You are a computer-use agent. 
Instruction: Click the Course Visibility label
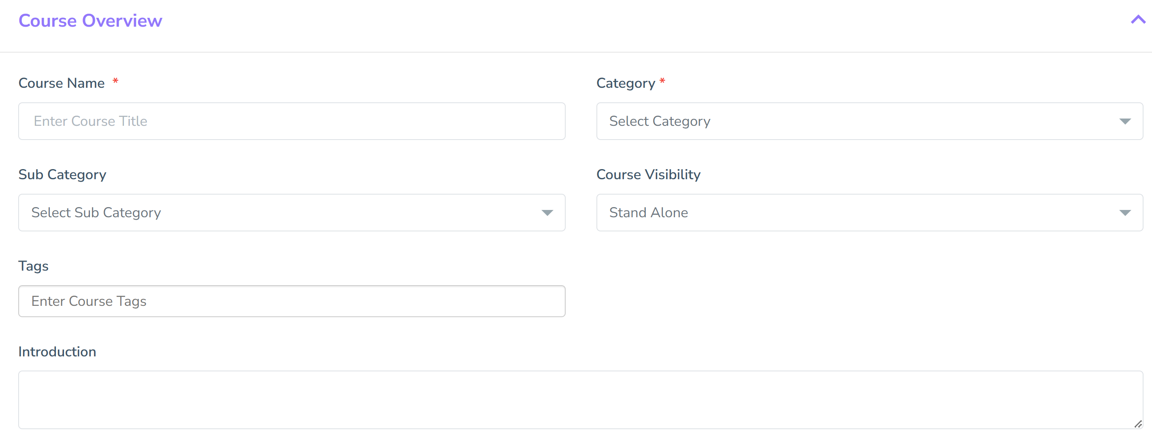[648, 175]
